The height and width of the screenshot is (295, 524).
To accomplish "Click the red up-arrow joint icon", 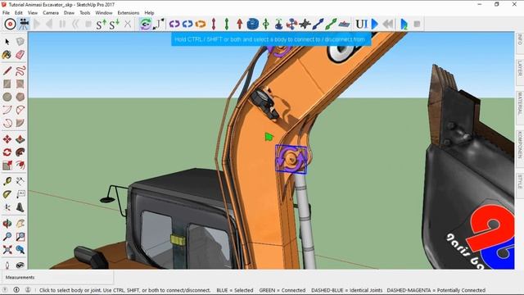I will click(239, 24).
